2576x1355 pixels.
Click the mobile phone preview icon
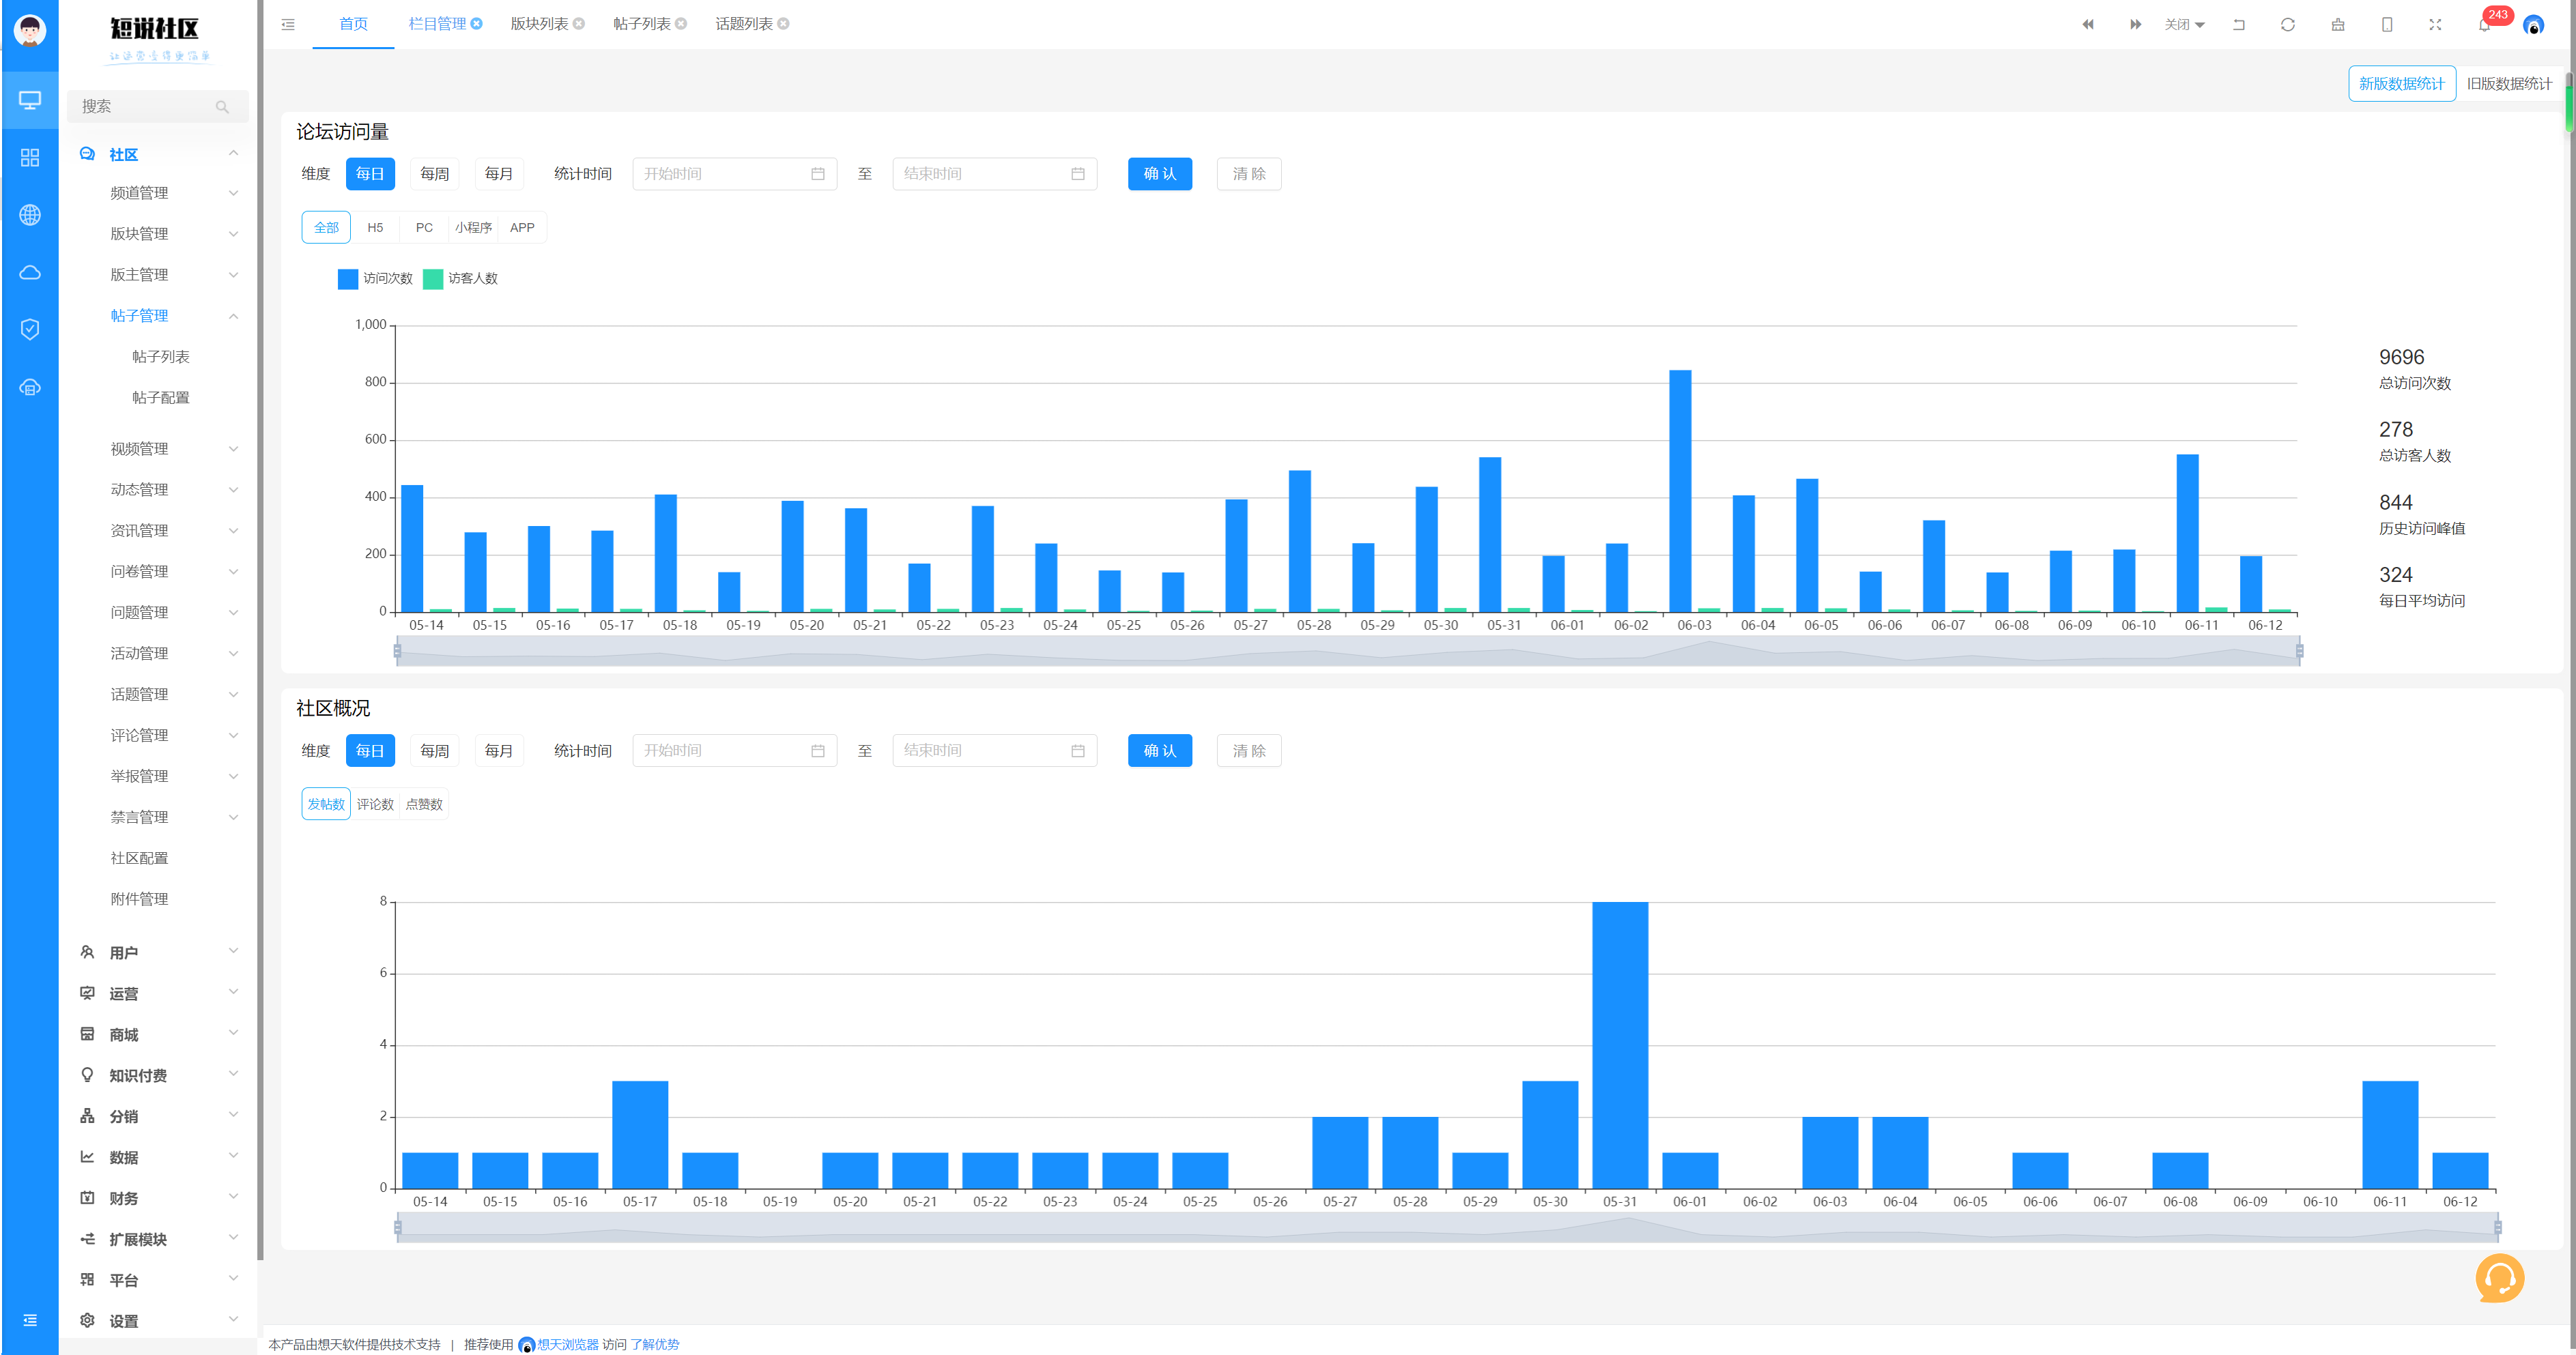click(2387, 24)
